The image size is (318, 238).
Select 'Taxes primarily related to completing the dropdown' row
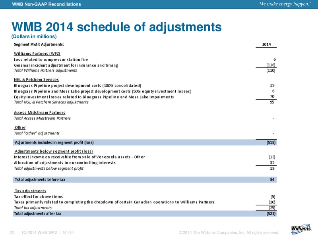point(145,202)
